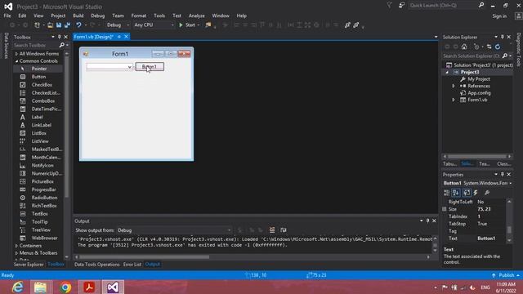Switch to Server Explorer tab

coord(29,265)
